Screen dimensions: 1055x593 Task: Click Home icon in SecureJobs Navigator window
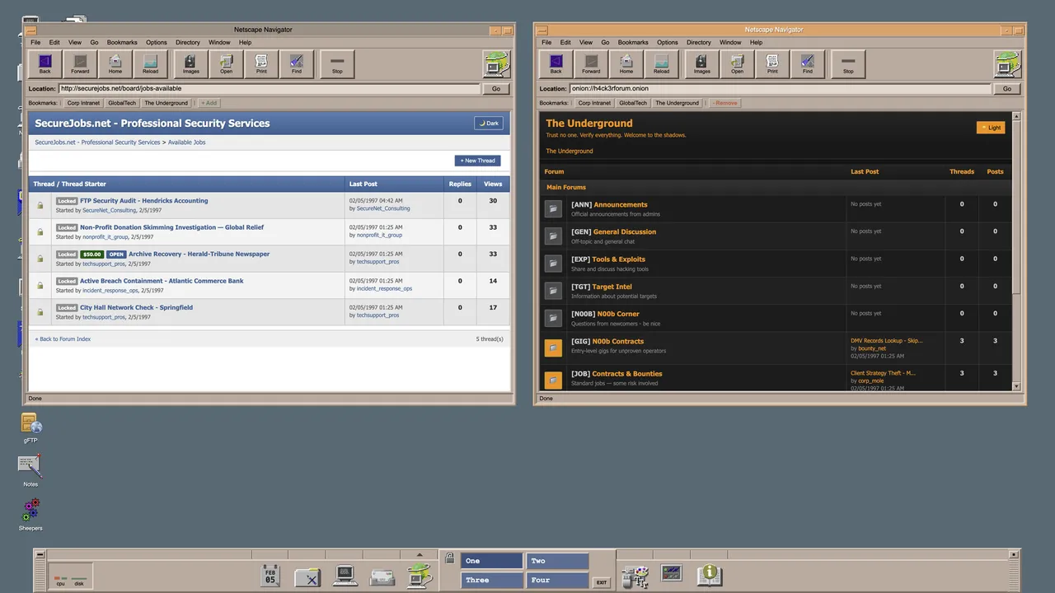click(115, 63)
